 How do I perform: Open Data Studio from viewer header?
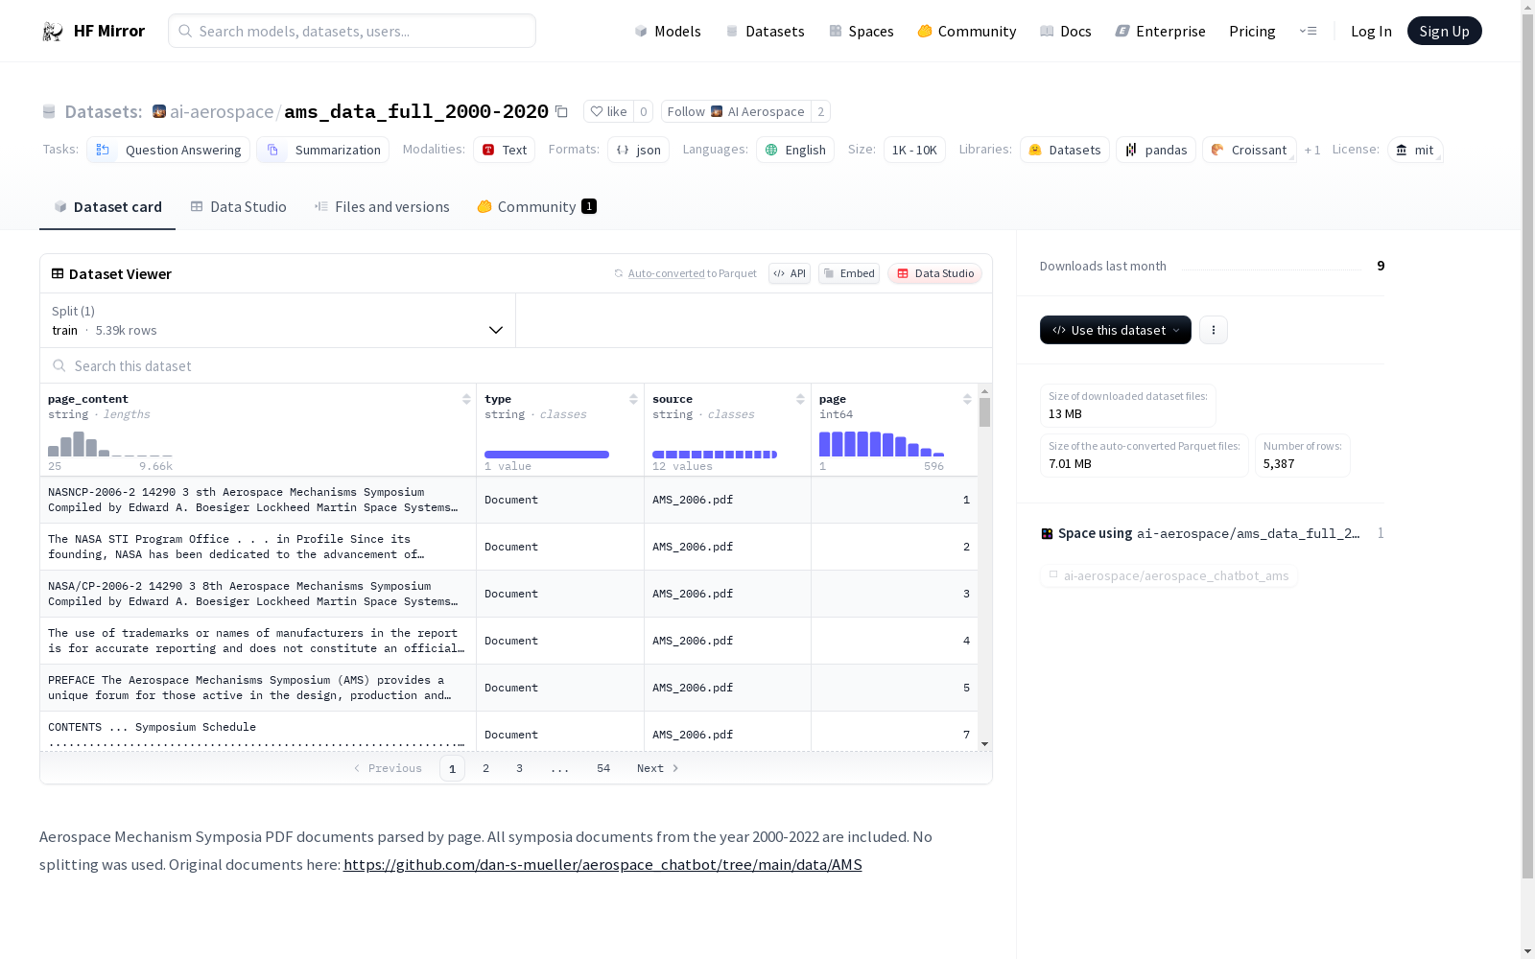click(x=935, y=273)
